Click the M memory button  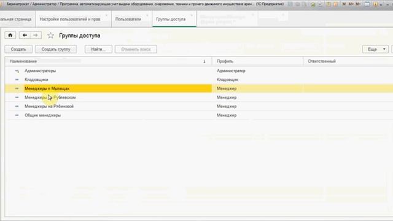(x=344, y=4)
